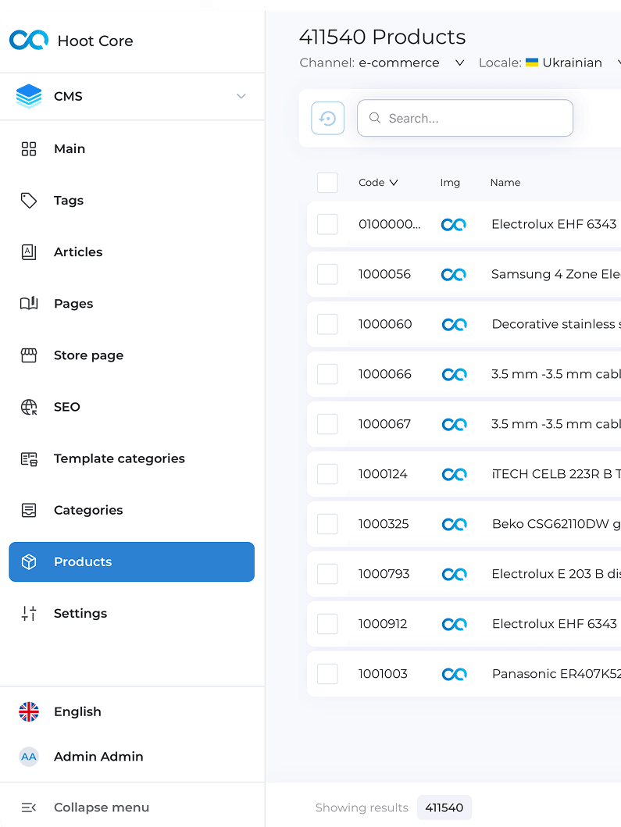Image resolution: width=621 pixels, height=827 pixels.
Task: Click the Img column header
Action: tap(450, 183)
